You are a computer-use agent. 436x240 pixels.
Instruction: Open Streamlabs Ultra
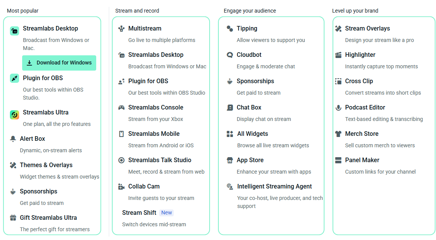tap(45, 112)
